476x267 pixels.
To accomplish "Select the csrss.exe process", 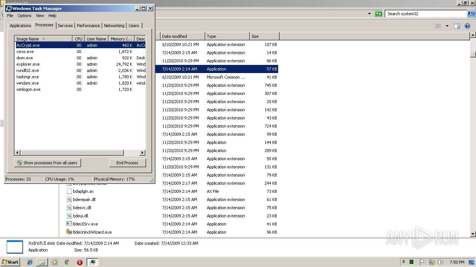I will coord(80,52).
